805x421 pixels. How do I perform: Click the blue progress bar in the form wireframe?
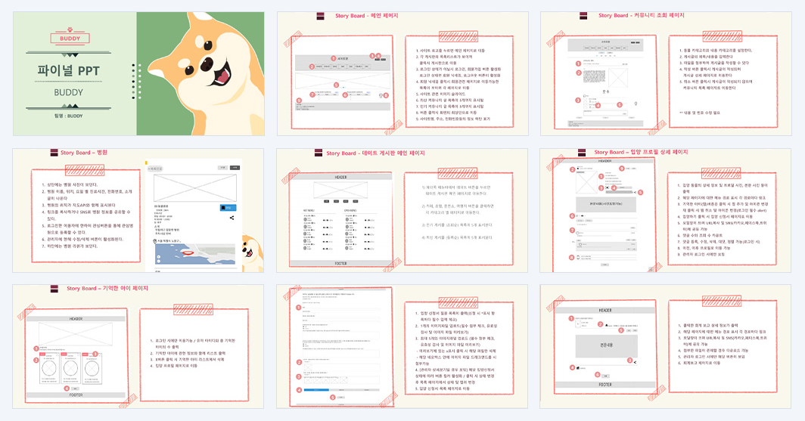[x=316, y=390]
